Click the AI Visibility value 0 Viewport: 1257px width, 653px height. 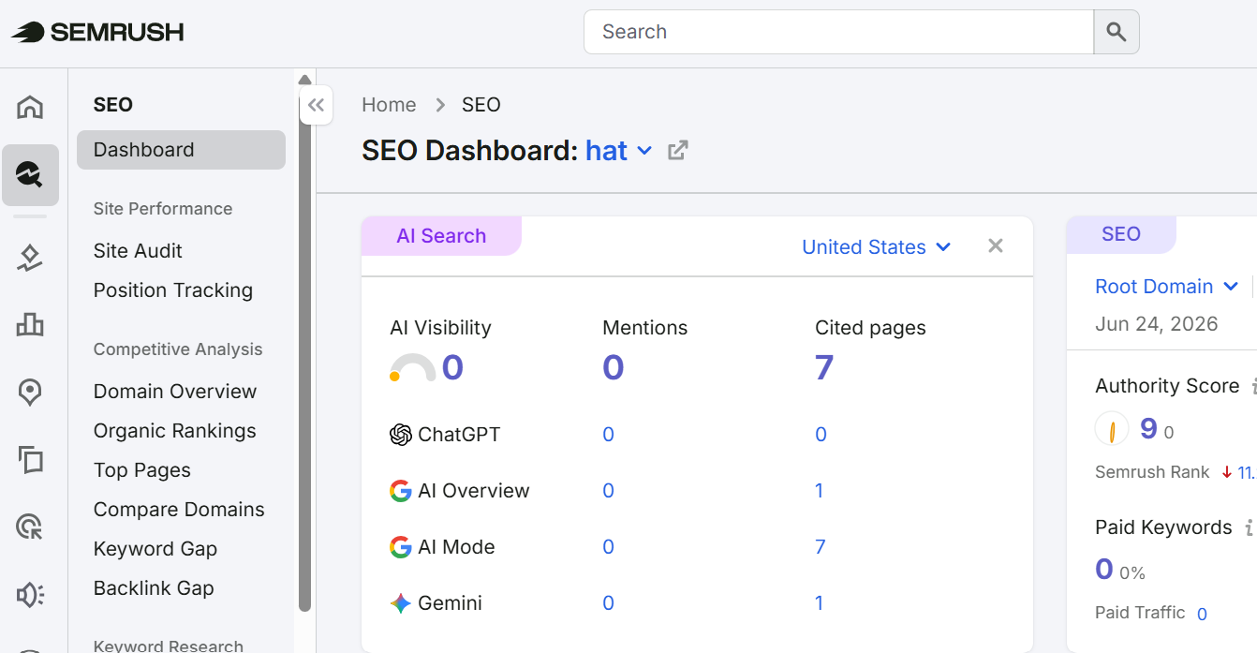point(452,367)
